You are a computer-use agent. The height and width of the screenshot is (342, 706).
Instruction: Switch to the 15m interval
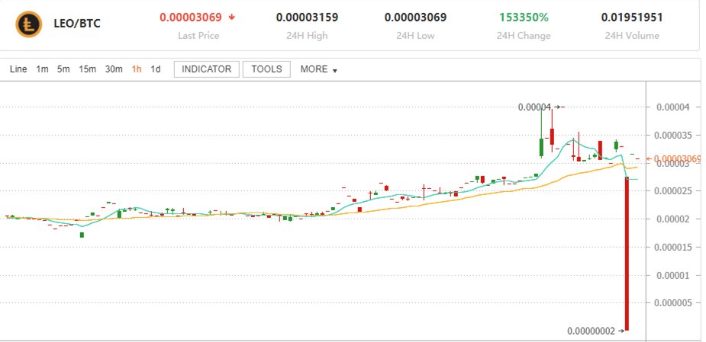(x=87, y=69)
